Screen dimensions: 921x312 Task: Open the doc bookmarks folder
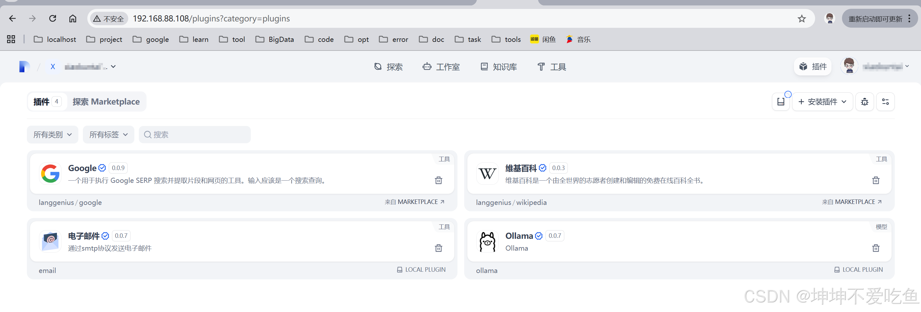click(432, 39)
